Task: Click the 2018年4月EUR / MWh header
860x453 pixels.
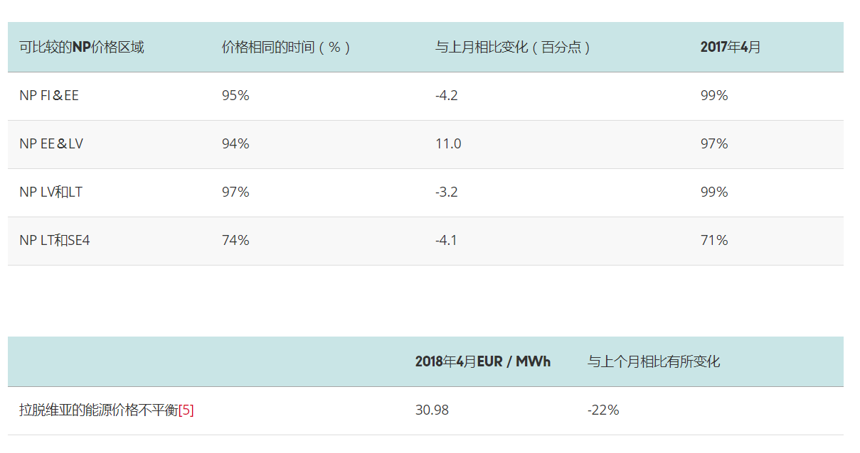Action: 483,362
